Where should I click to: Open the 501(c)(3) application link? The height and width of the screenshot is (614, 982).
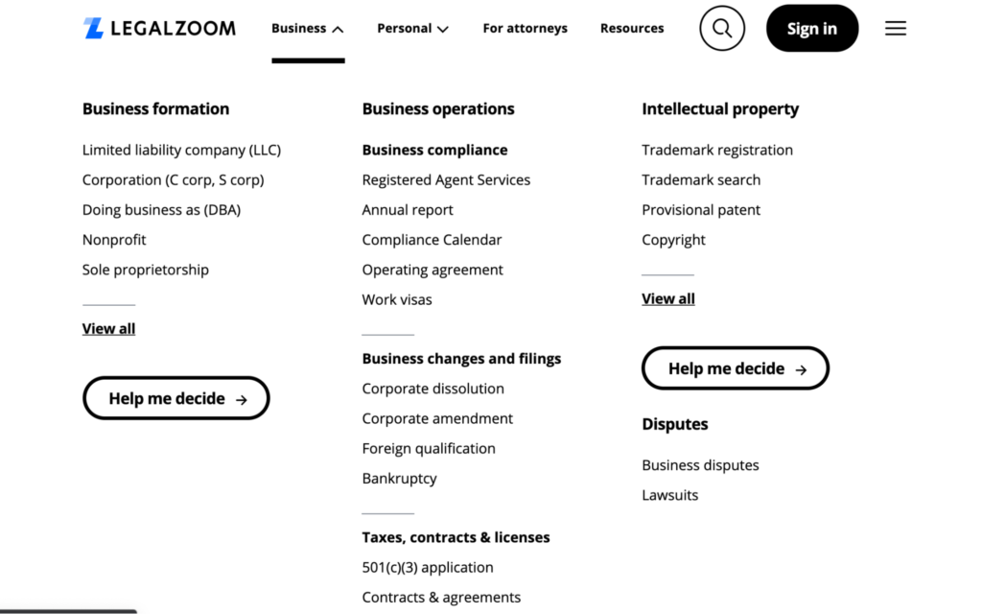(x=428, y=567)
